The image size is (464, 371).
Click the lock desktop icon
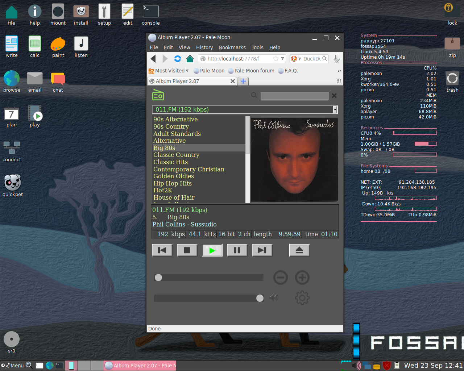pos(452,14)
